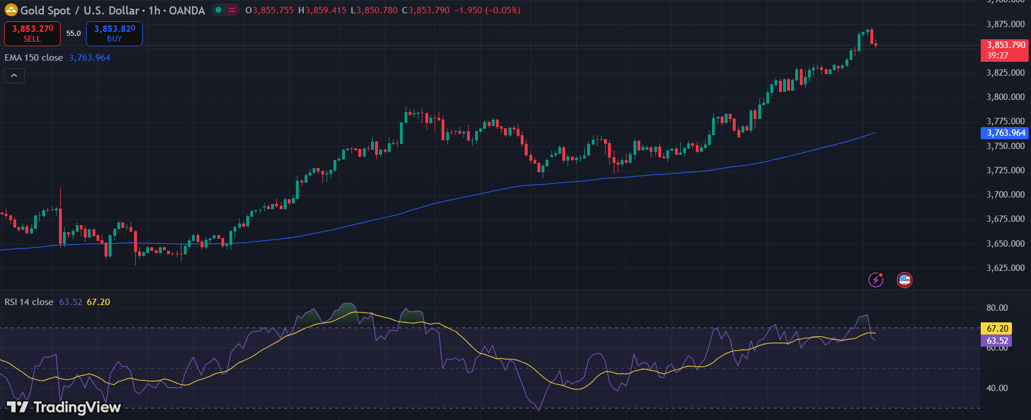
Task: Click the gold coin symbol logo
Action: pos(11,10)
